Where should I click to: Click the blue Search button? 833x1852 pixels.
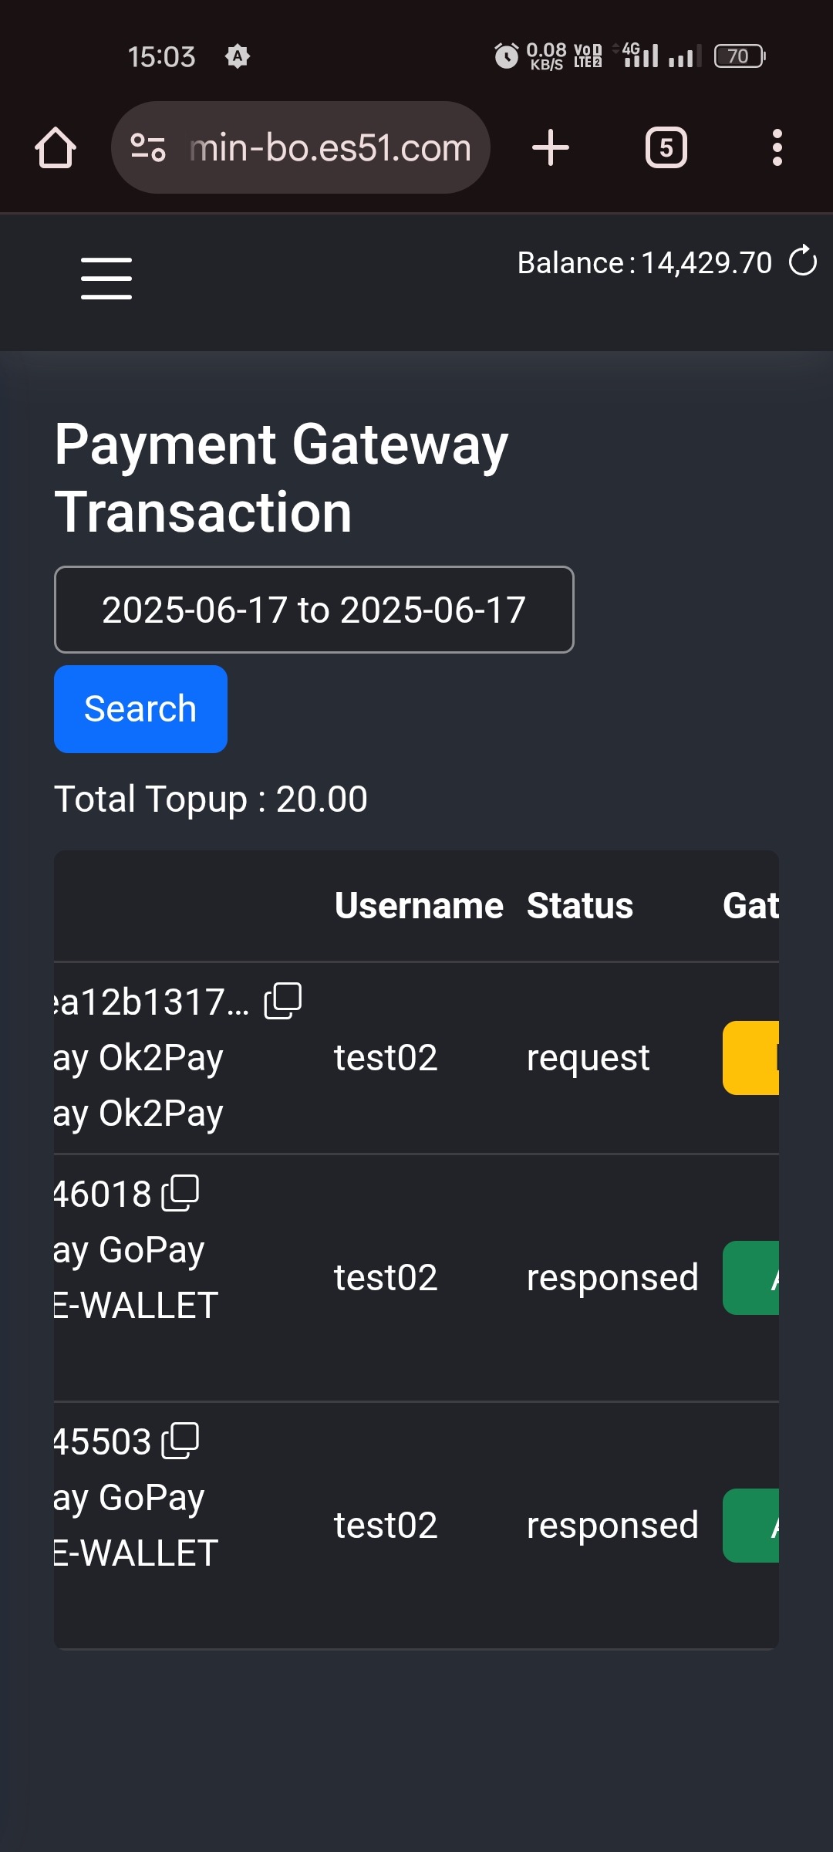(x=140, y=708)
